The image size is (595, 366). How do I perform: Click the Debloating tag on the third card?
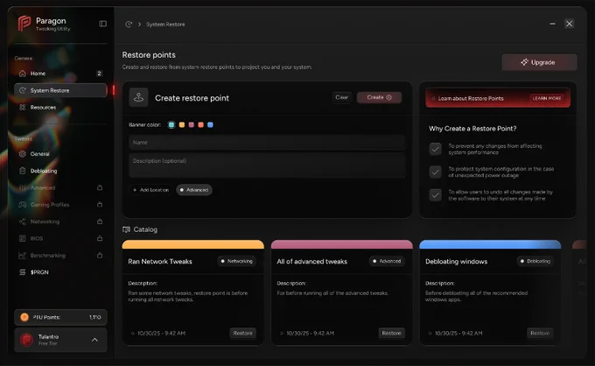click(x=535, y=261)
